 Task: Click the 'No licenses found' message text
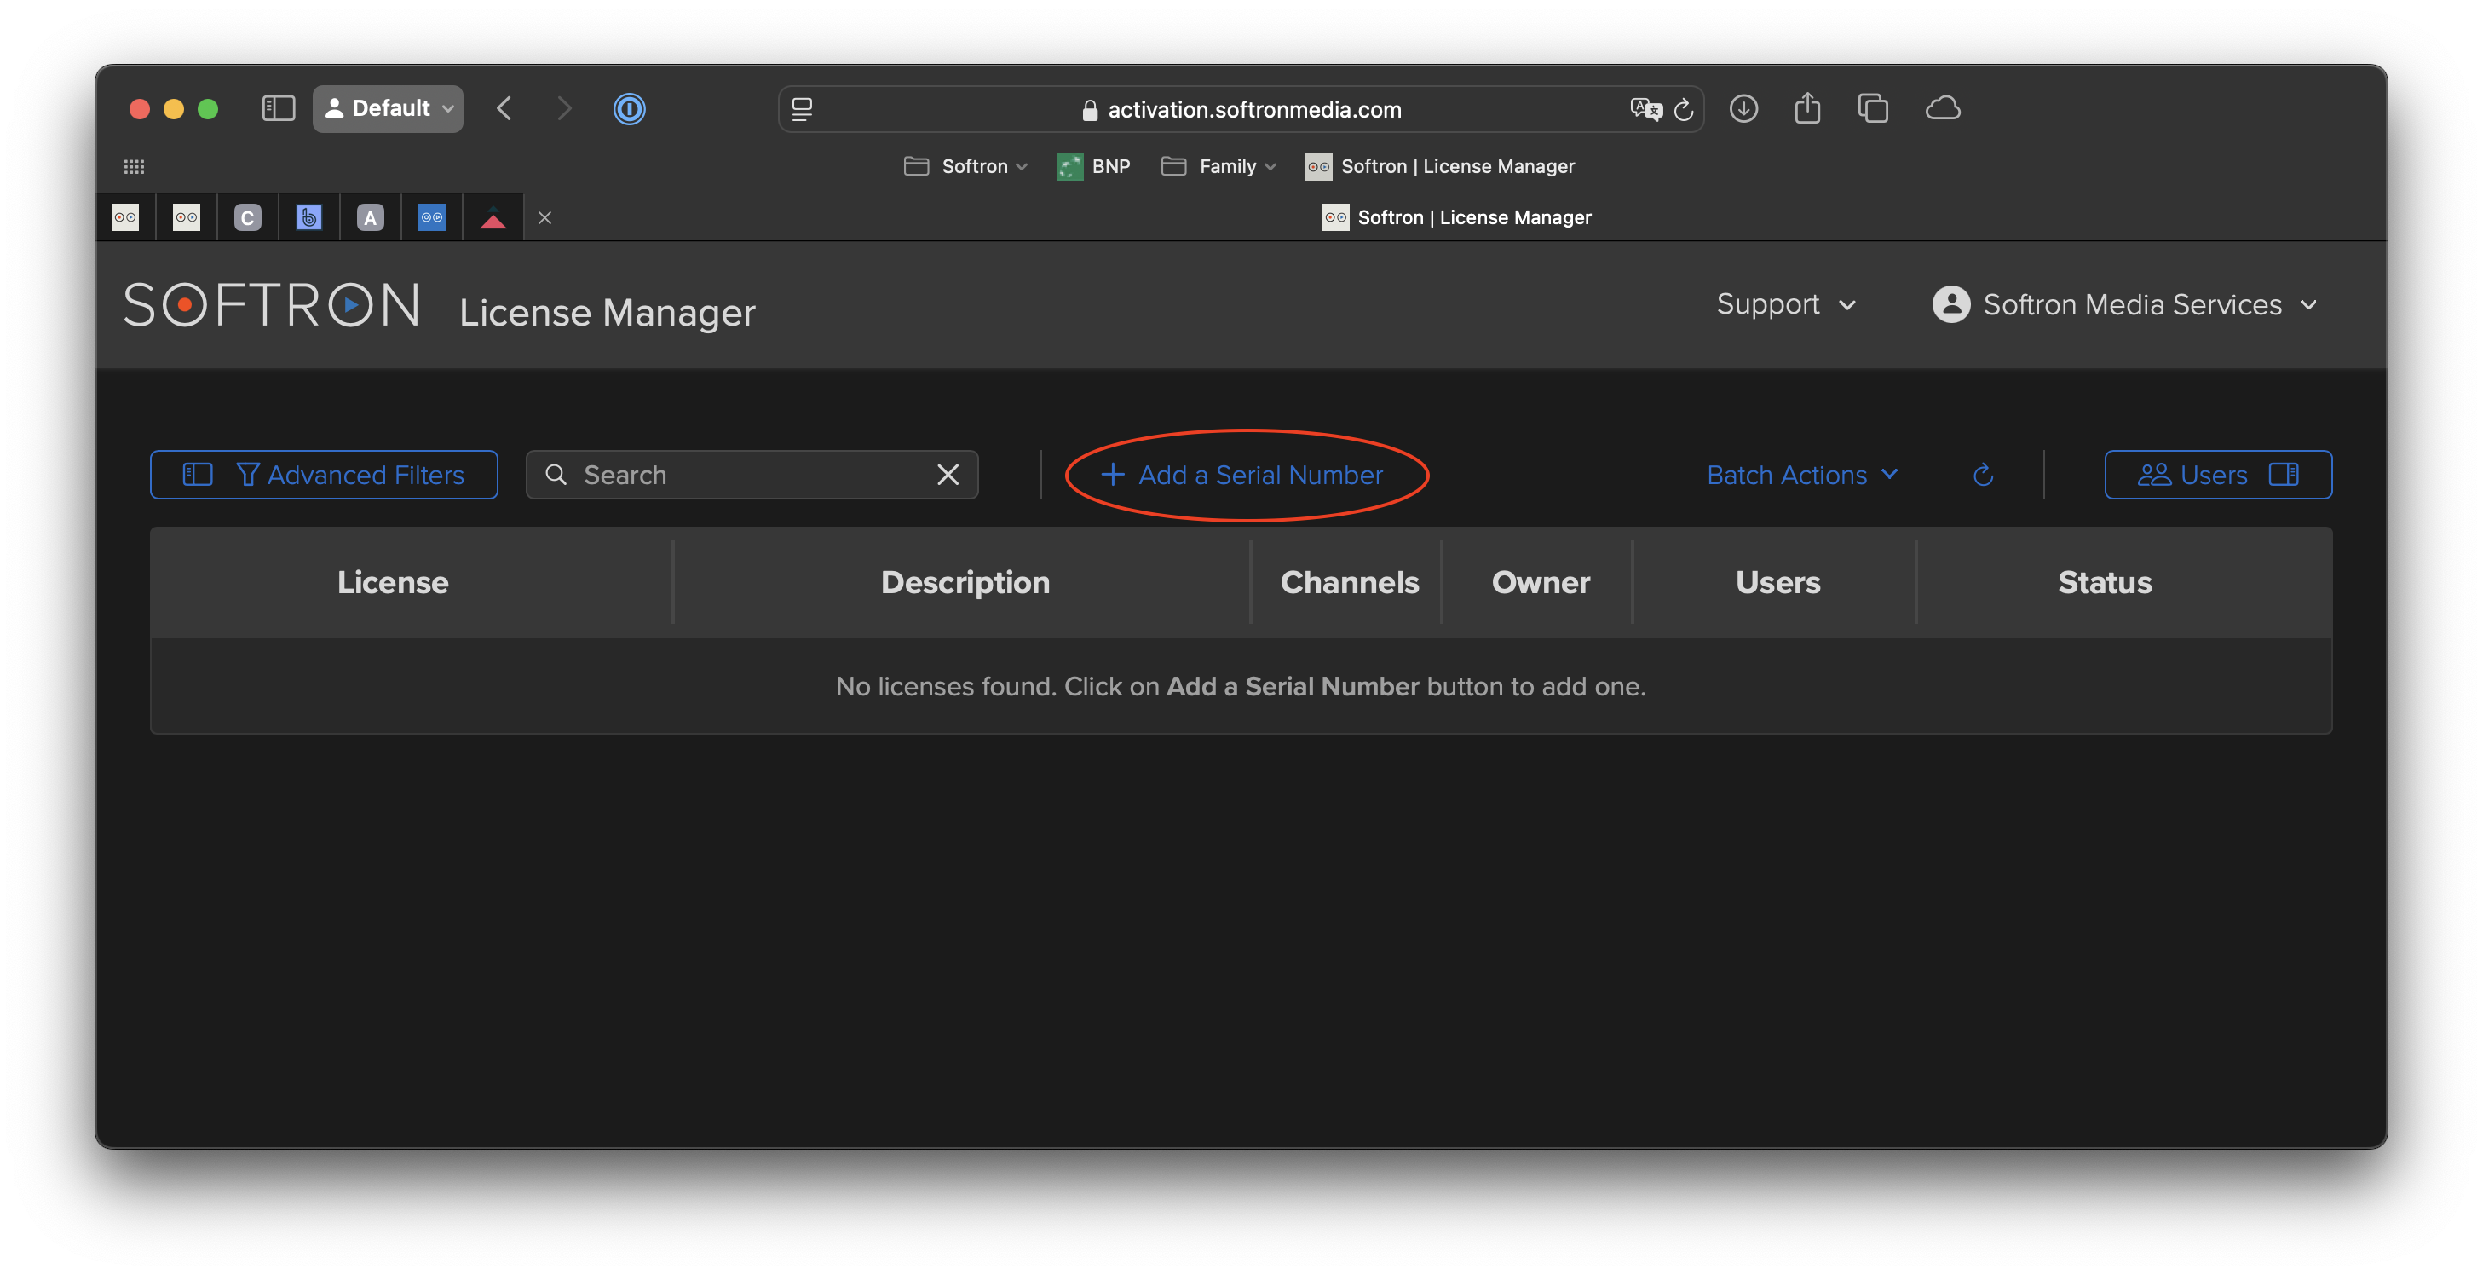[1241, 686]
